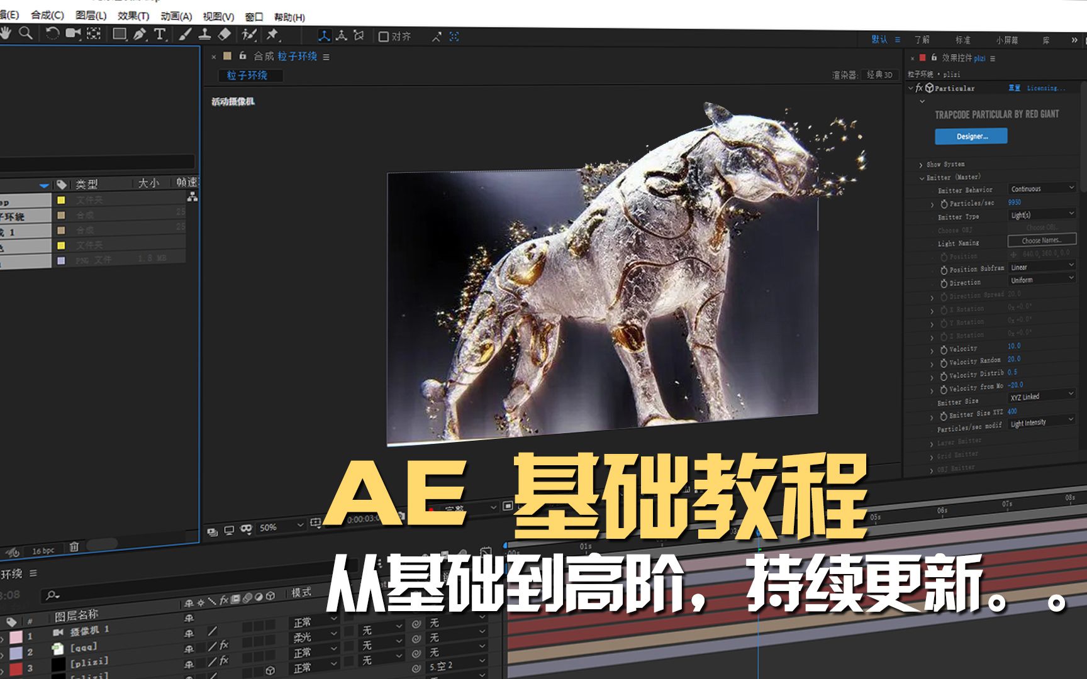1087x679 pixels.
Task: Open the Light Intensity dropdown
Action: pyautogui.click(x=1042, y=422)
